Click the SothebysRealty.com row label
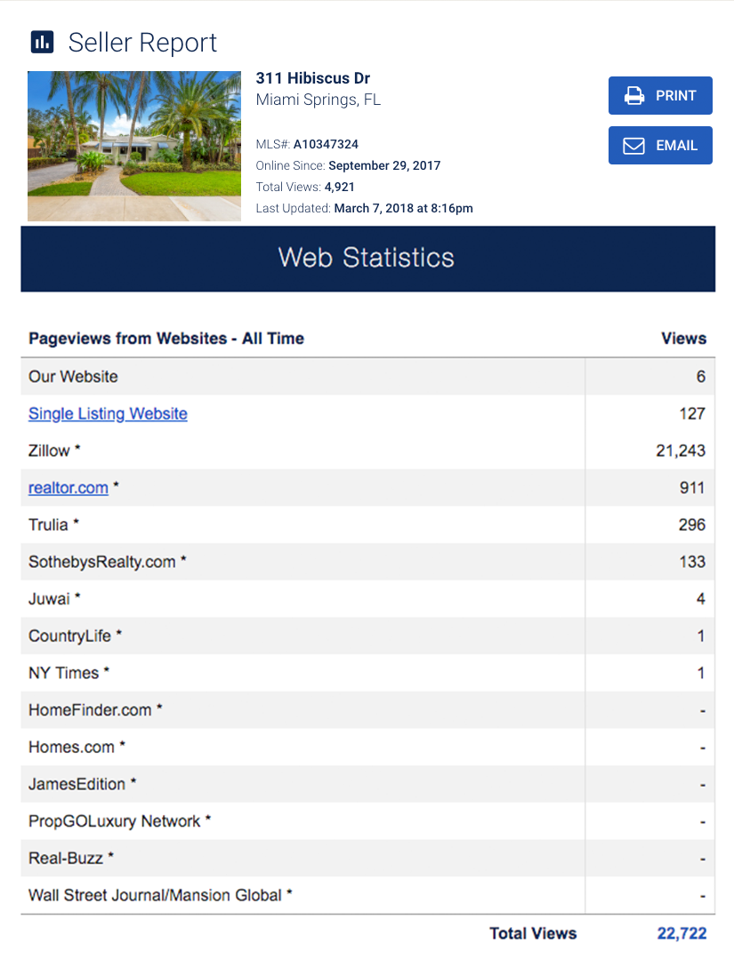Image resolution: width=734 pixels, height=968 pixels. 108,562
